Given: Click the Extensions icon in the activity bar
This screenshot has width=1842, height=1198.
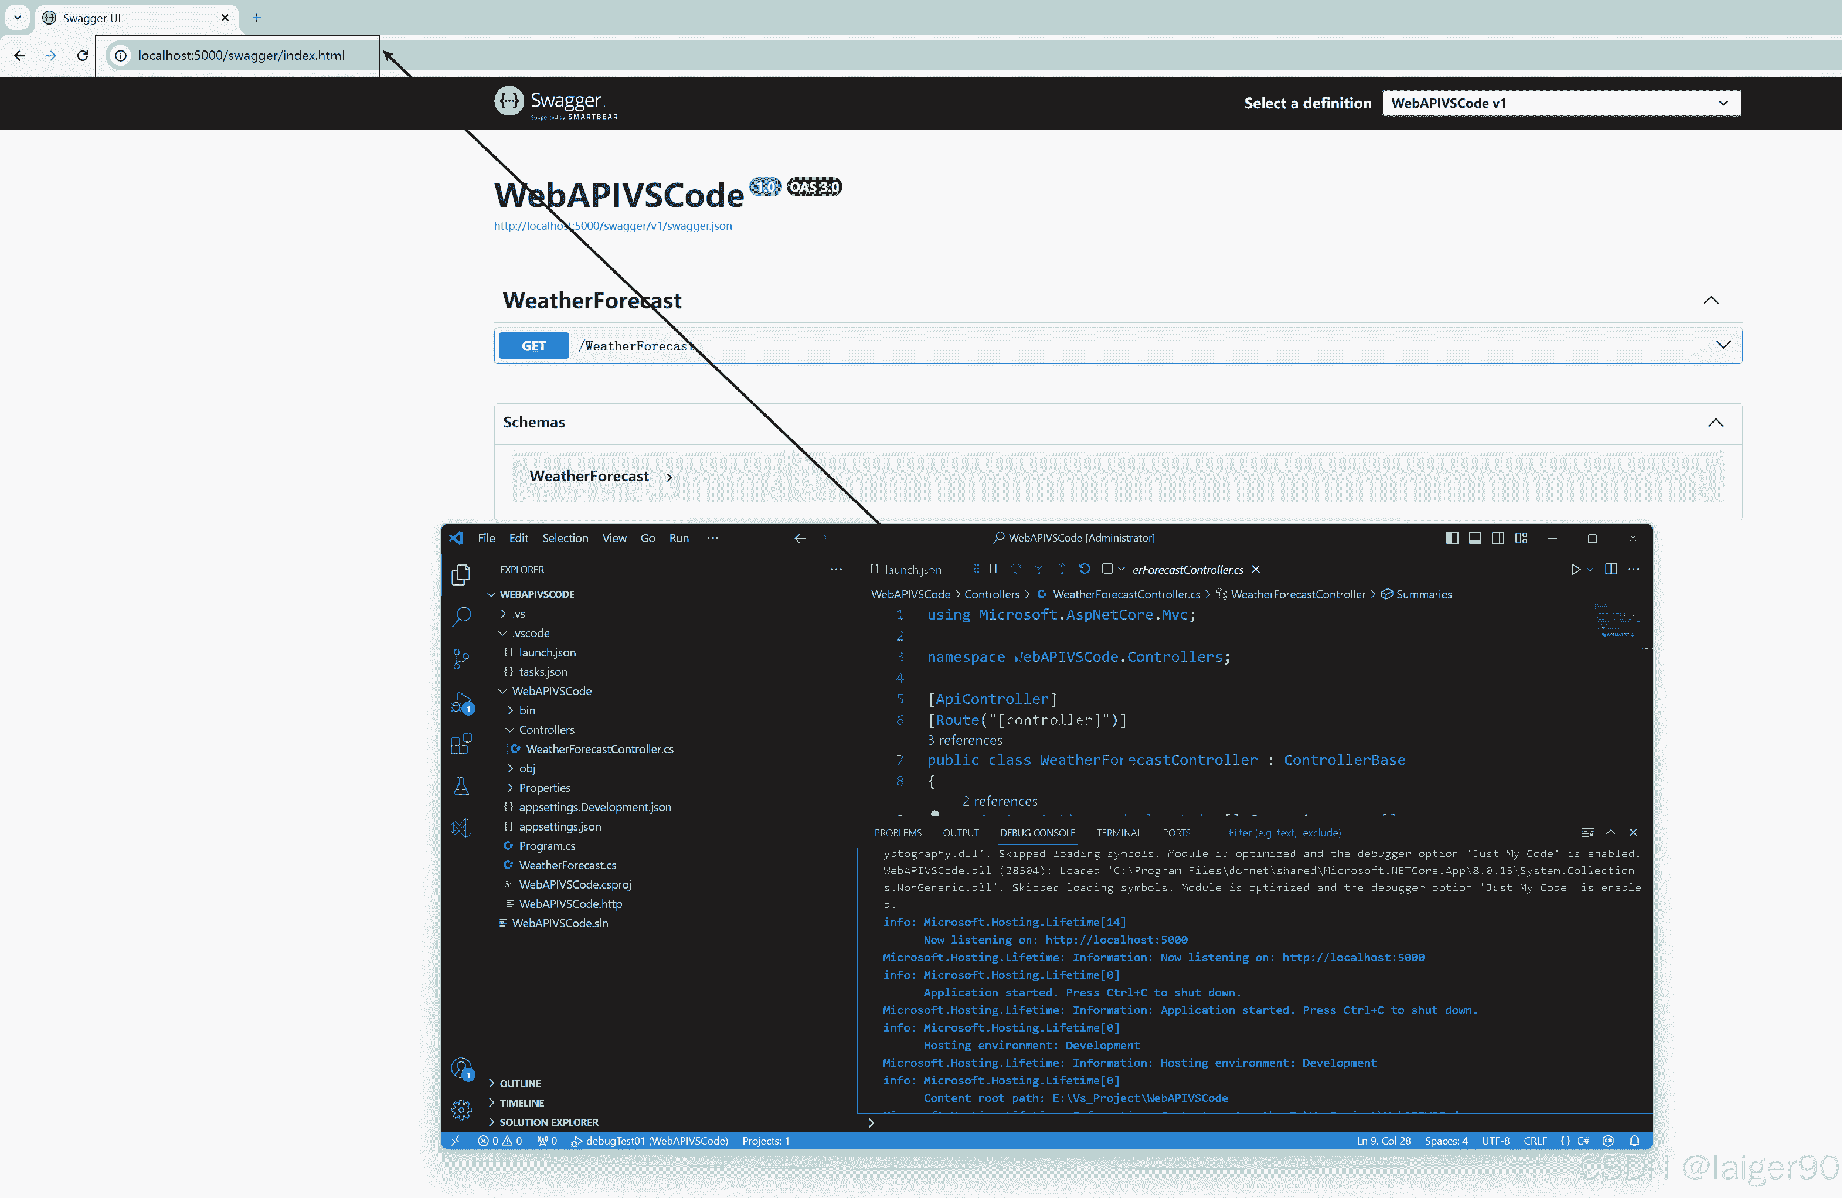Looking at the screenshot, I should click(x=461, y=744).
